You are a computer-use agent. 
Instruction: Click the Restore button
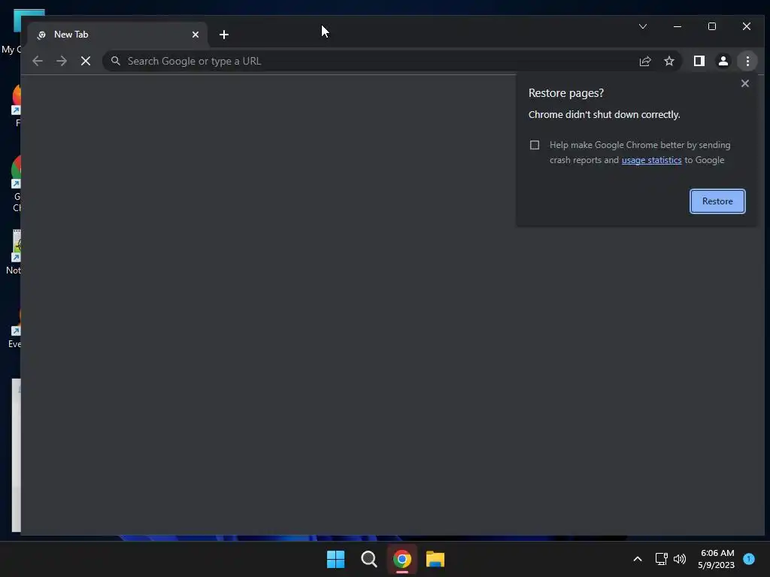click(717, 201)
